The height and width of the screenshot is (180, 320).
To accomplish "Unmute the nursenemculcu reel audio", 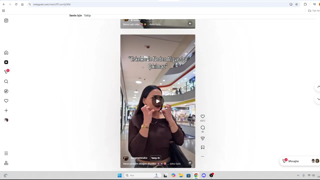I will point(190,163).
